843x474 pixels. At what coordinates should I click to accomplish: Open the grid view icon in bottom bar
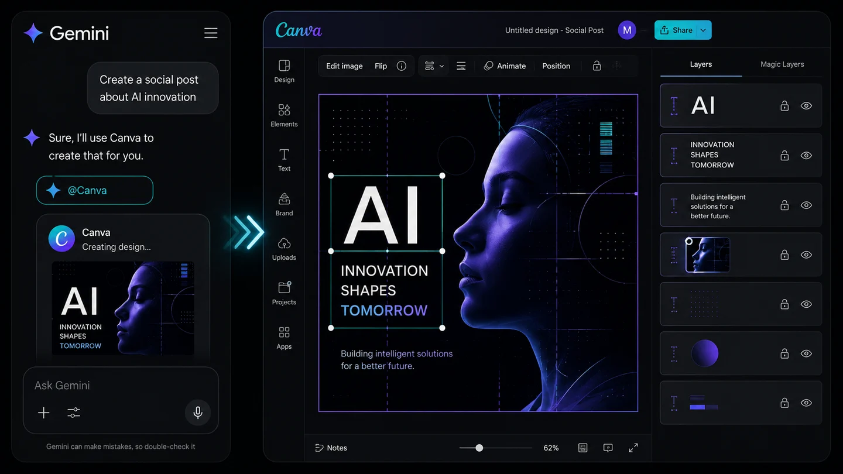(x=583, y=448)
